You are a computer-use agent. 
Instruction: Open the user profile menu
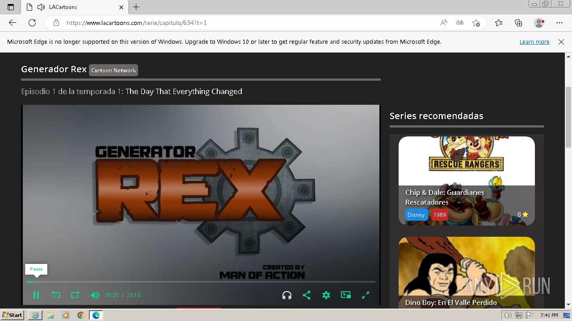point(539,23)
